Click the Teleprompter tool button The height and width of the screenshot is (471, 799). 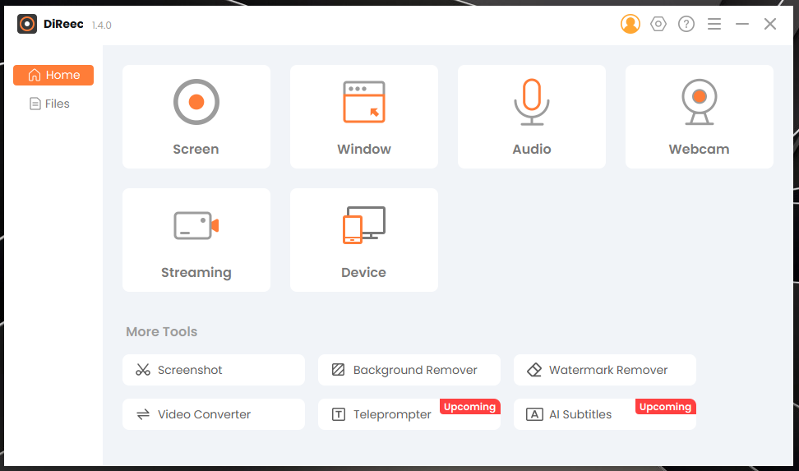[x=409, y=414]
